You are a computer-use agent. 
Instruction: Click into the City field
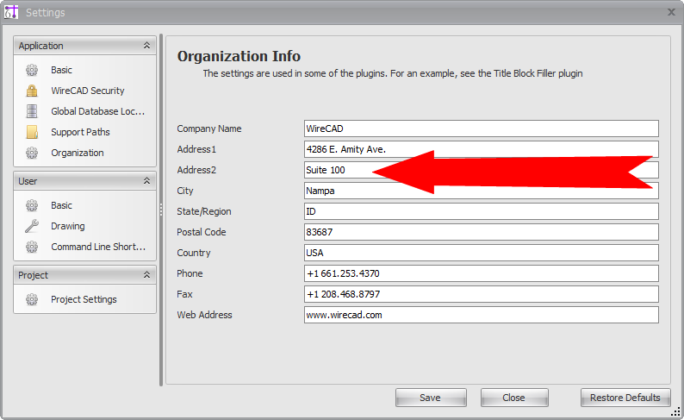[x=482, y=191]
